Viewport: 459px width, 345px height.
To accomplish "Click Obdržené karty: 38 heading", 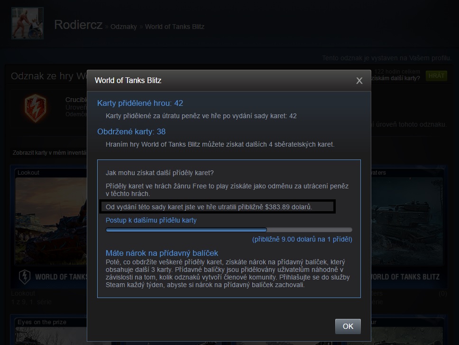I will (131, 131).
